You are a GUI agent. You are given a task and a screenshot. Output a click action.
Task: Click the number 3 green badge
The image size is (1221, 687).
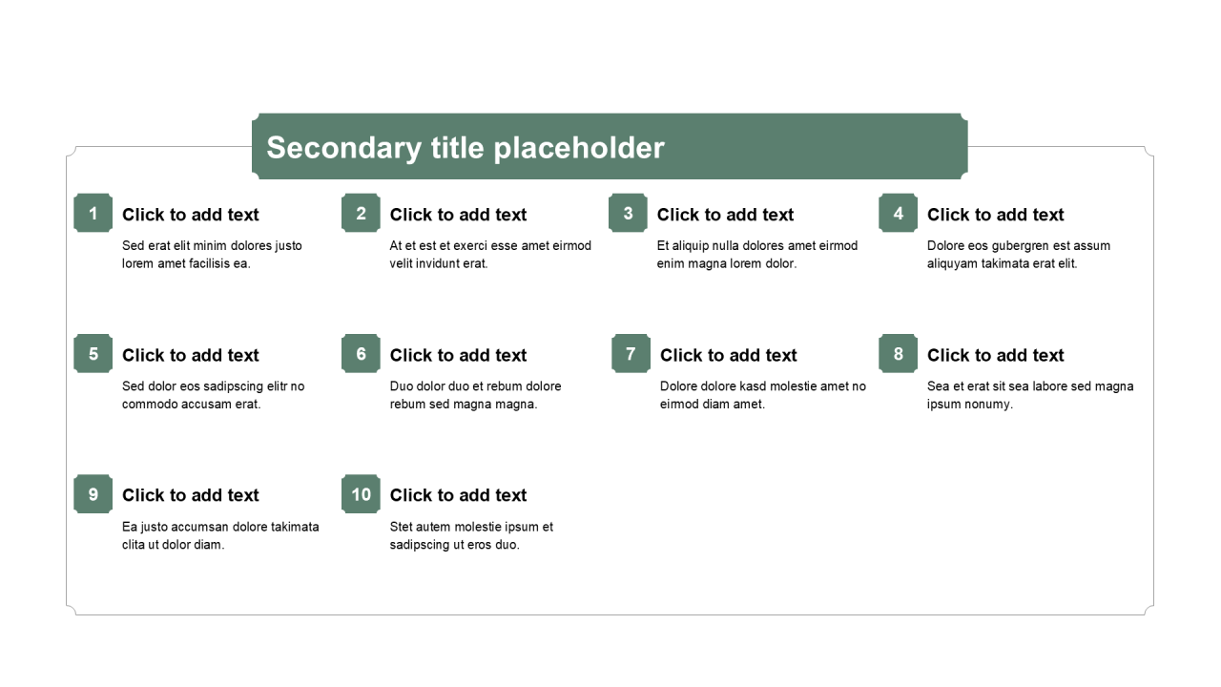[628, 213]
